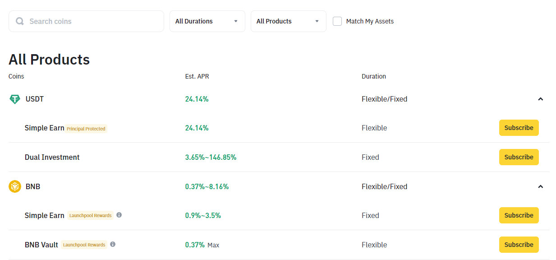Image resolution: width=556 pixels, height=260 pixels.
Task: Click the Principal Protected badge
Action: (x=86, y=129)
